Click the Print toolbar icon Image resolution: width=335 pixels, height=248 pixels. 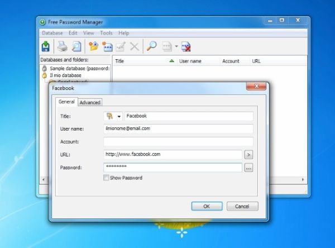point(63,46)
